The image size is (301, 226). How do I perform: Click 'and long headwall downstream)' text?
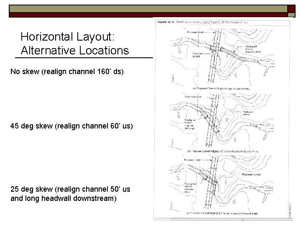point(64,198)
